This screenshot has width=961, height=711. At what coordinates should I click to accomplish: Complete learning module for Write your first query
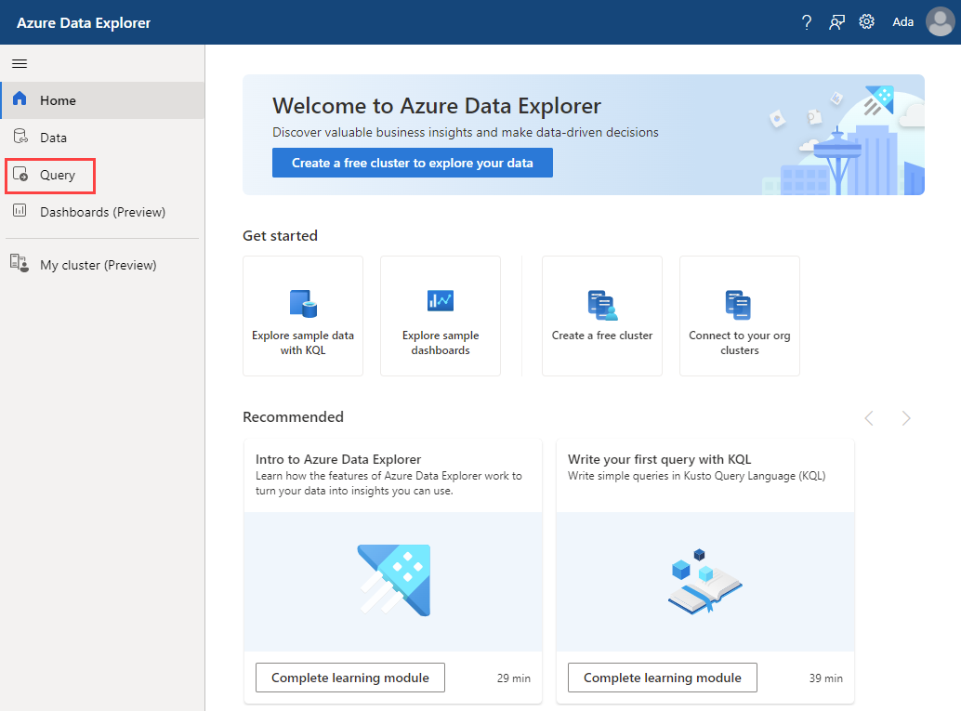[x=663, y=678]
